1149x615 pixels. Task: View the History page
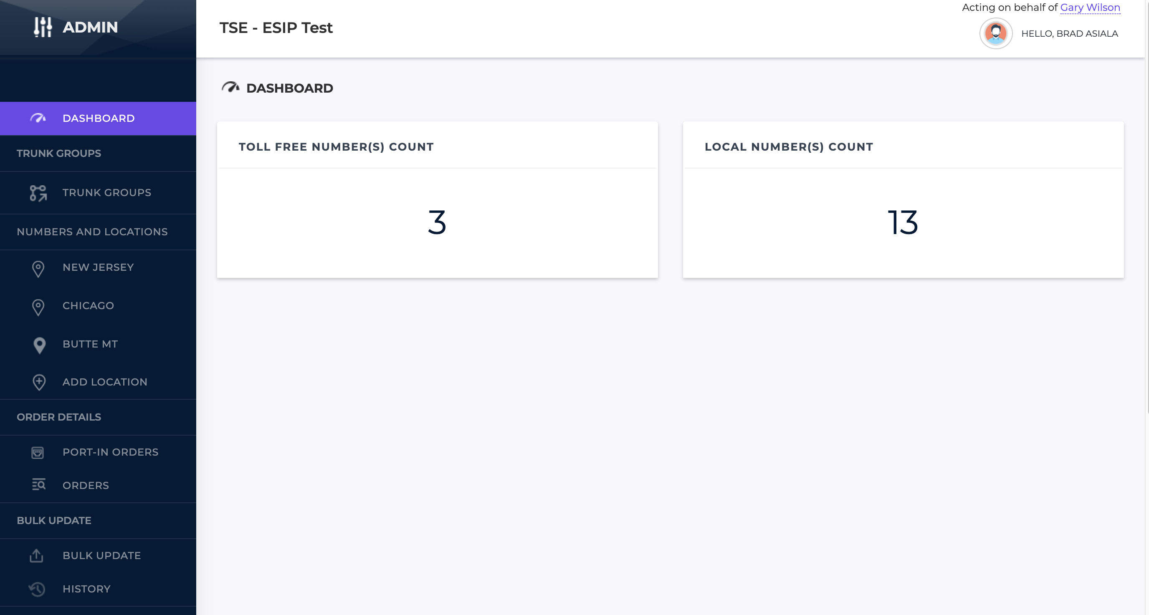tap(98, 589)
